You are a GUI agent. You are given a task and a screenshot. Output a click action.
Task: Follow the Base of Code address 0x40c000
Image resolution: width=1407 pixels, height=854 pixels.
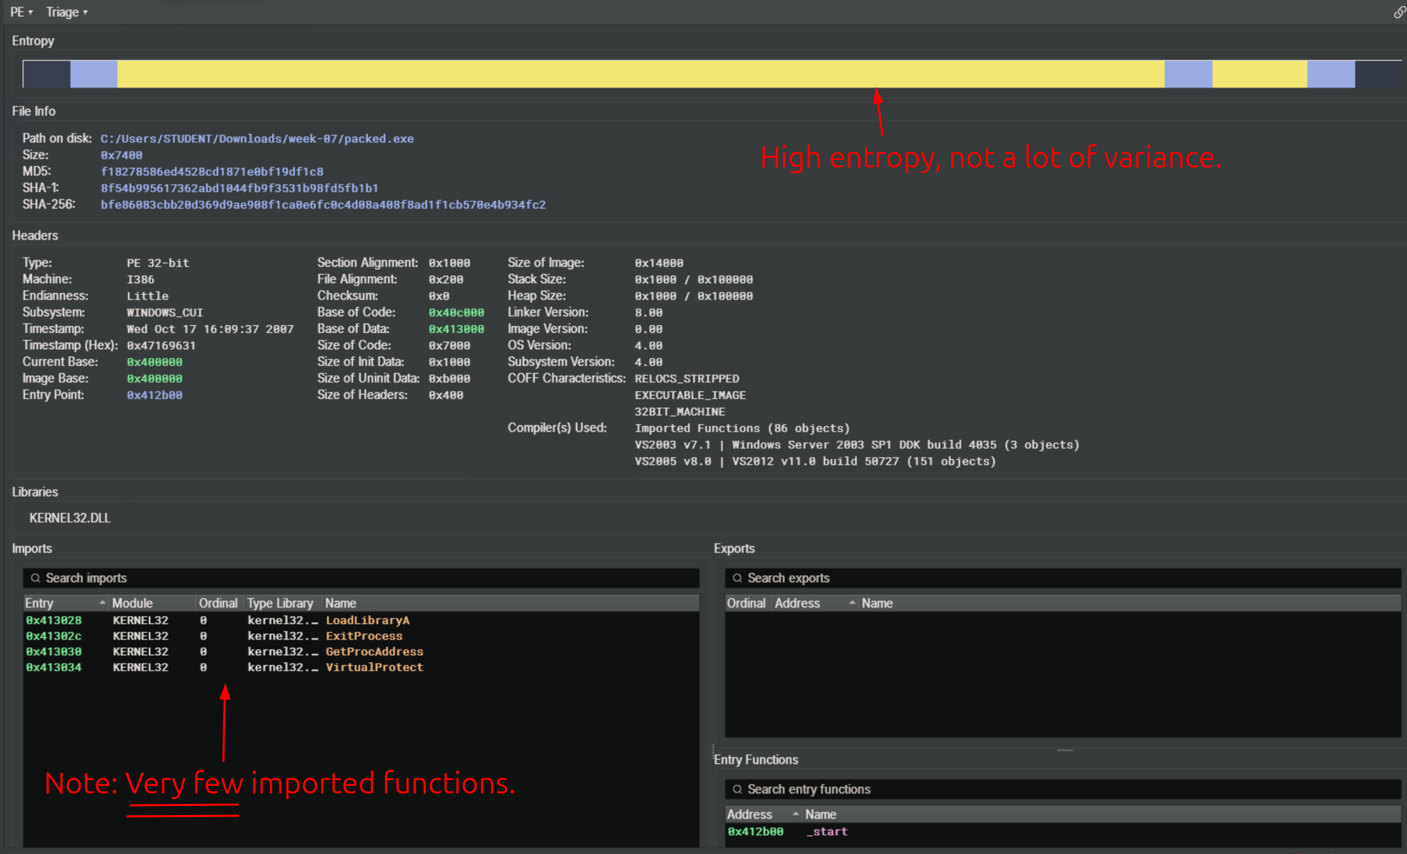point(456,312)
